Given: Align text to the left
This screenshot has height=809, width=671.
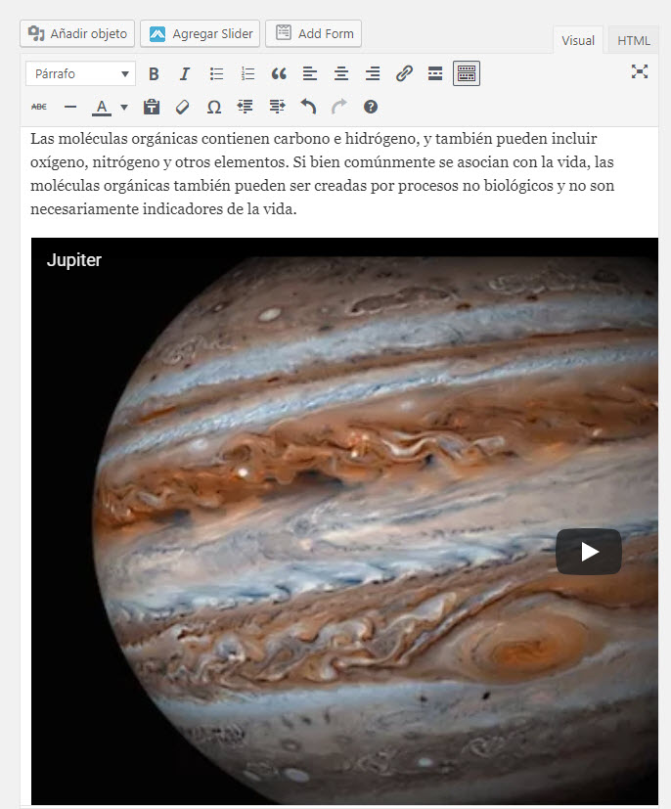Looking at the screenshot, I should pos(310,73).
